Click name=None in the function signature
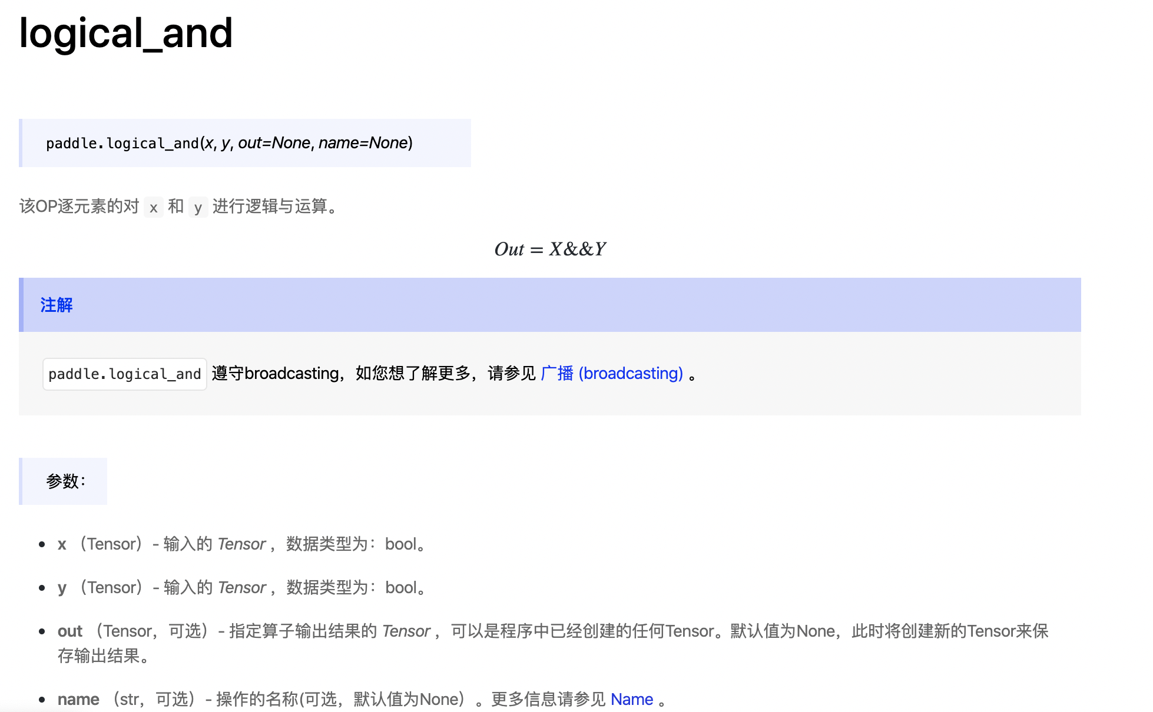Image resolution: width=1153 pixels, height=712 pixels. point(363,143)
